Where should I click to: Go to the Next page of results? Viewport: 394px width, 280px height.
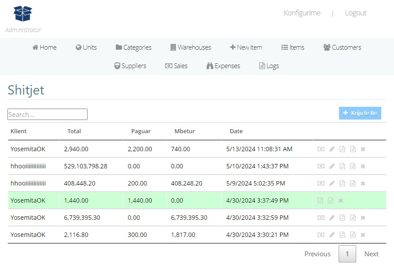(371, 254)
